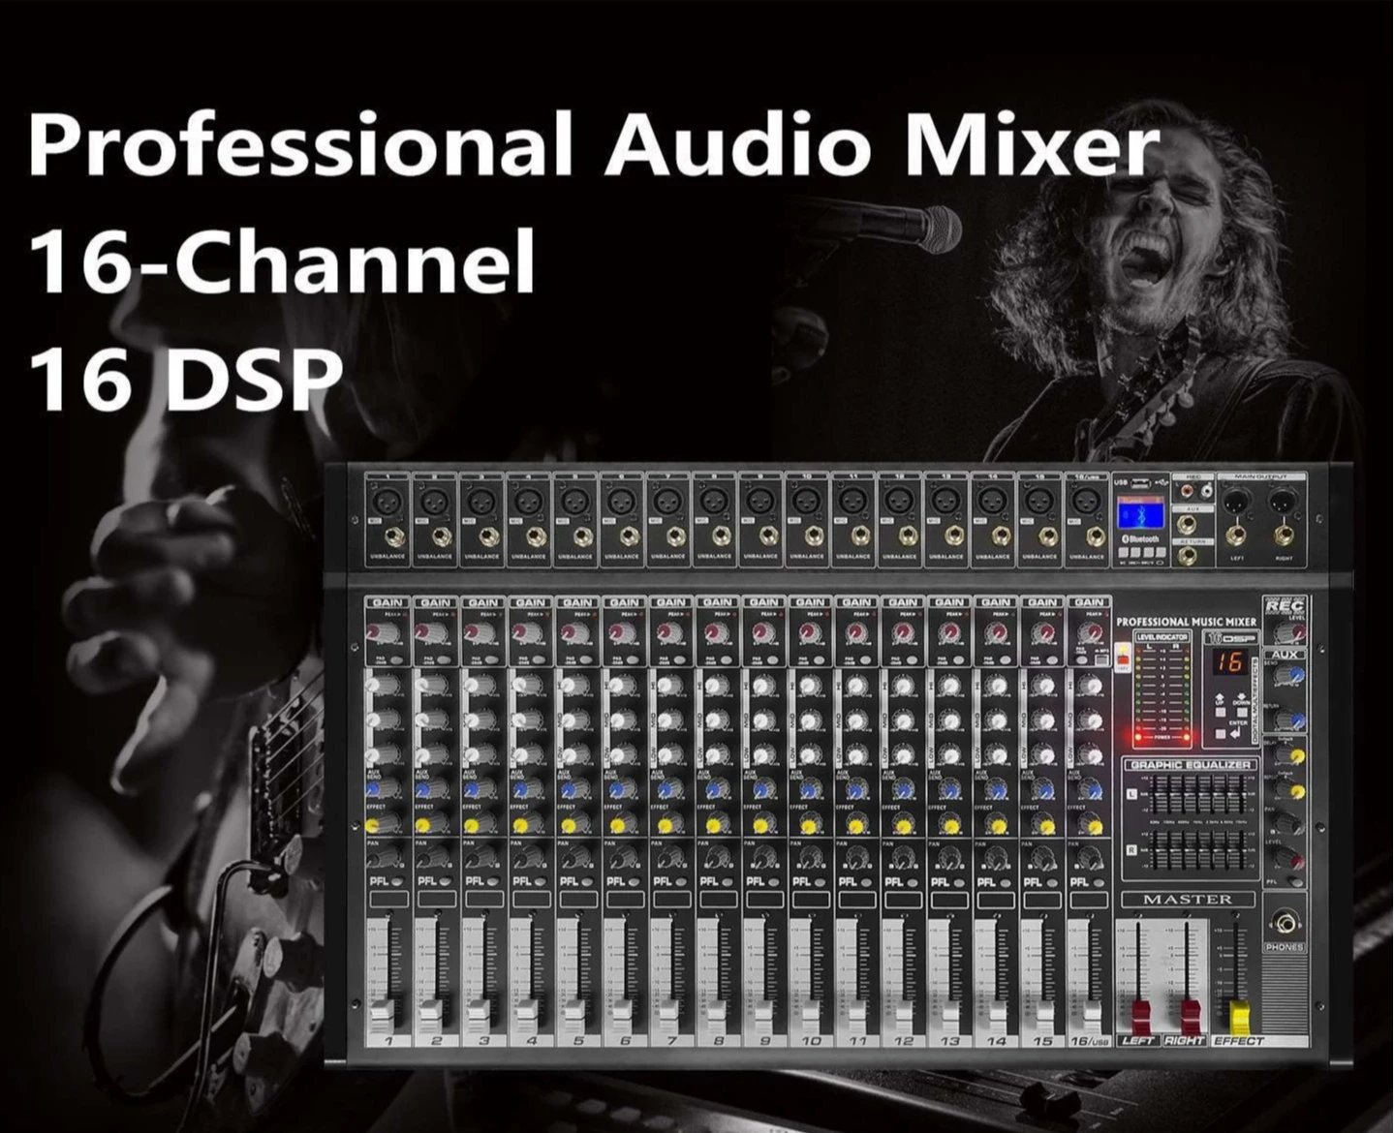Image resolution: width=1394 pixels, height=1133 pixels.
Task: Click the channel 14 gain knob
Action: click(x=996, y=633)
